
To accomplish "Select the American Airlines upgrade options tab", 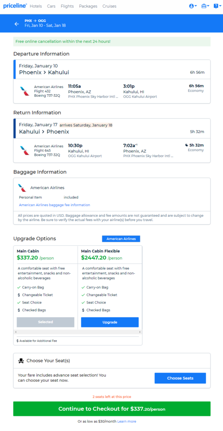I will (121, 239).
